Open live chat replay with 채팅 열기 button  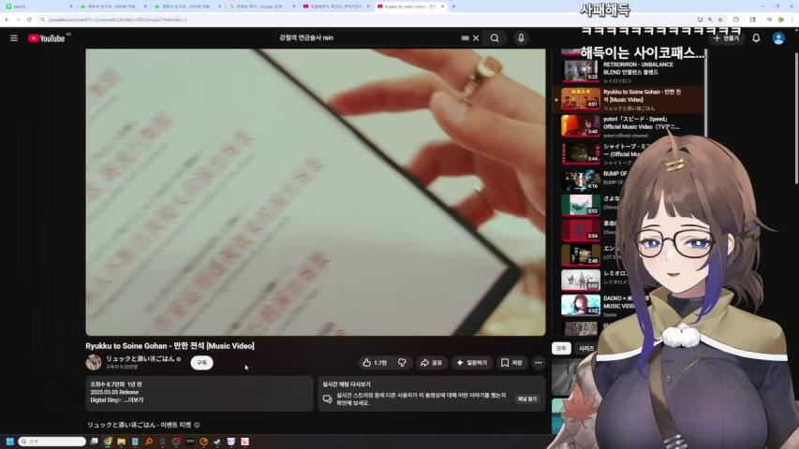point(527,399)
